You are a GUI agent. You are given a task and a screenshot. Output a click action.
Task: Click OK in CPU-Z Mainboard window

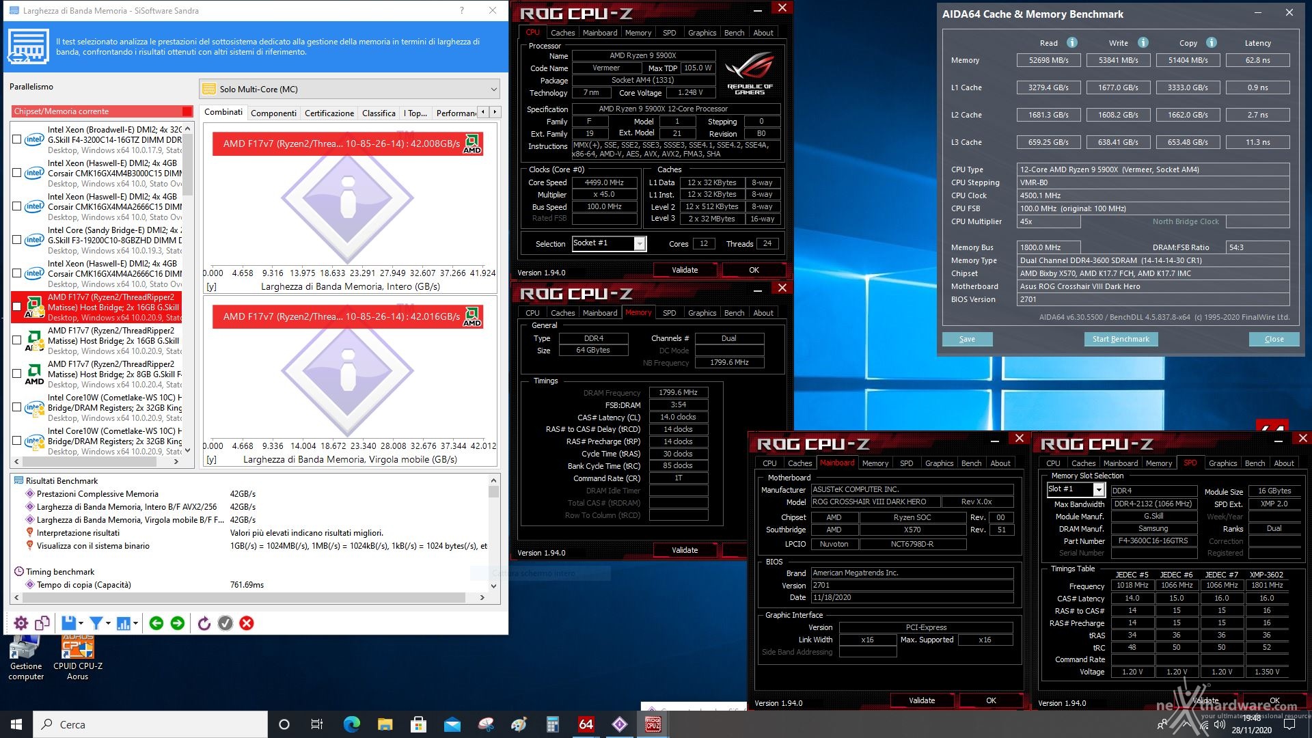991,700
